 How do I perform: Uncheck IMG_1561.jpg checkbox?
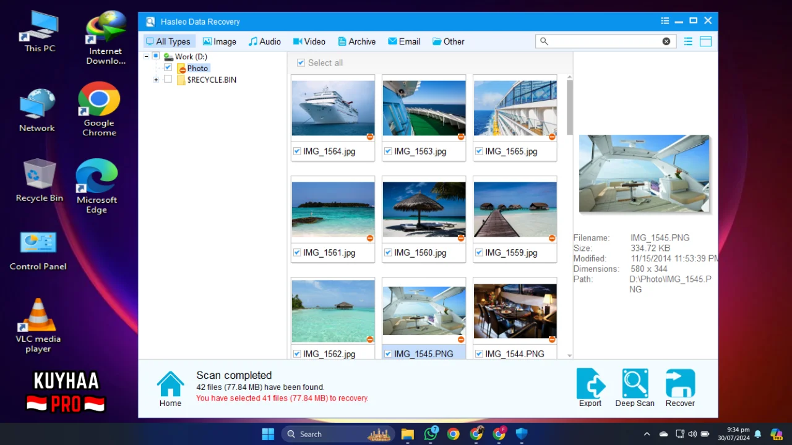pos(297,253)
